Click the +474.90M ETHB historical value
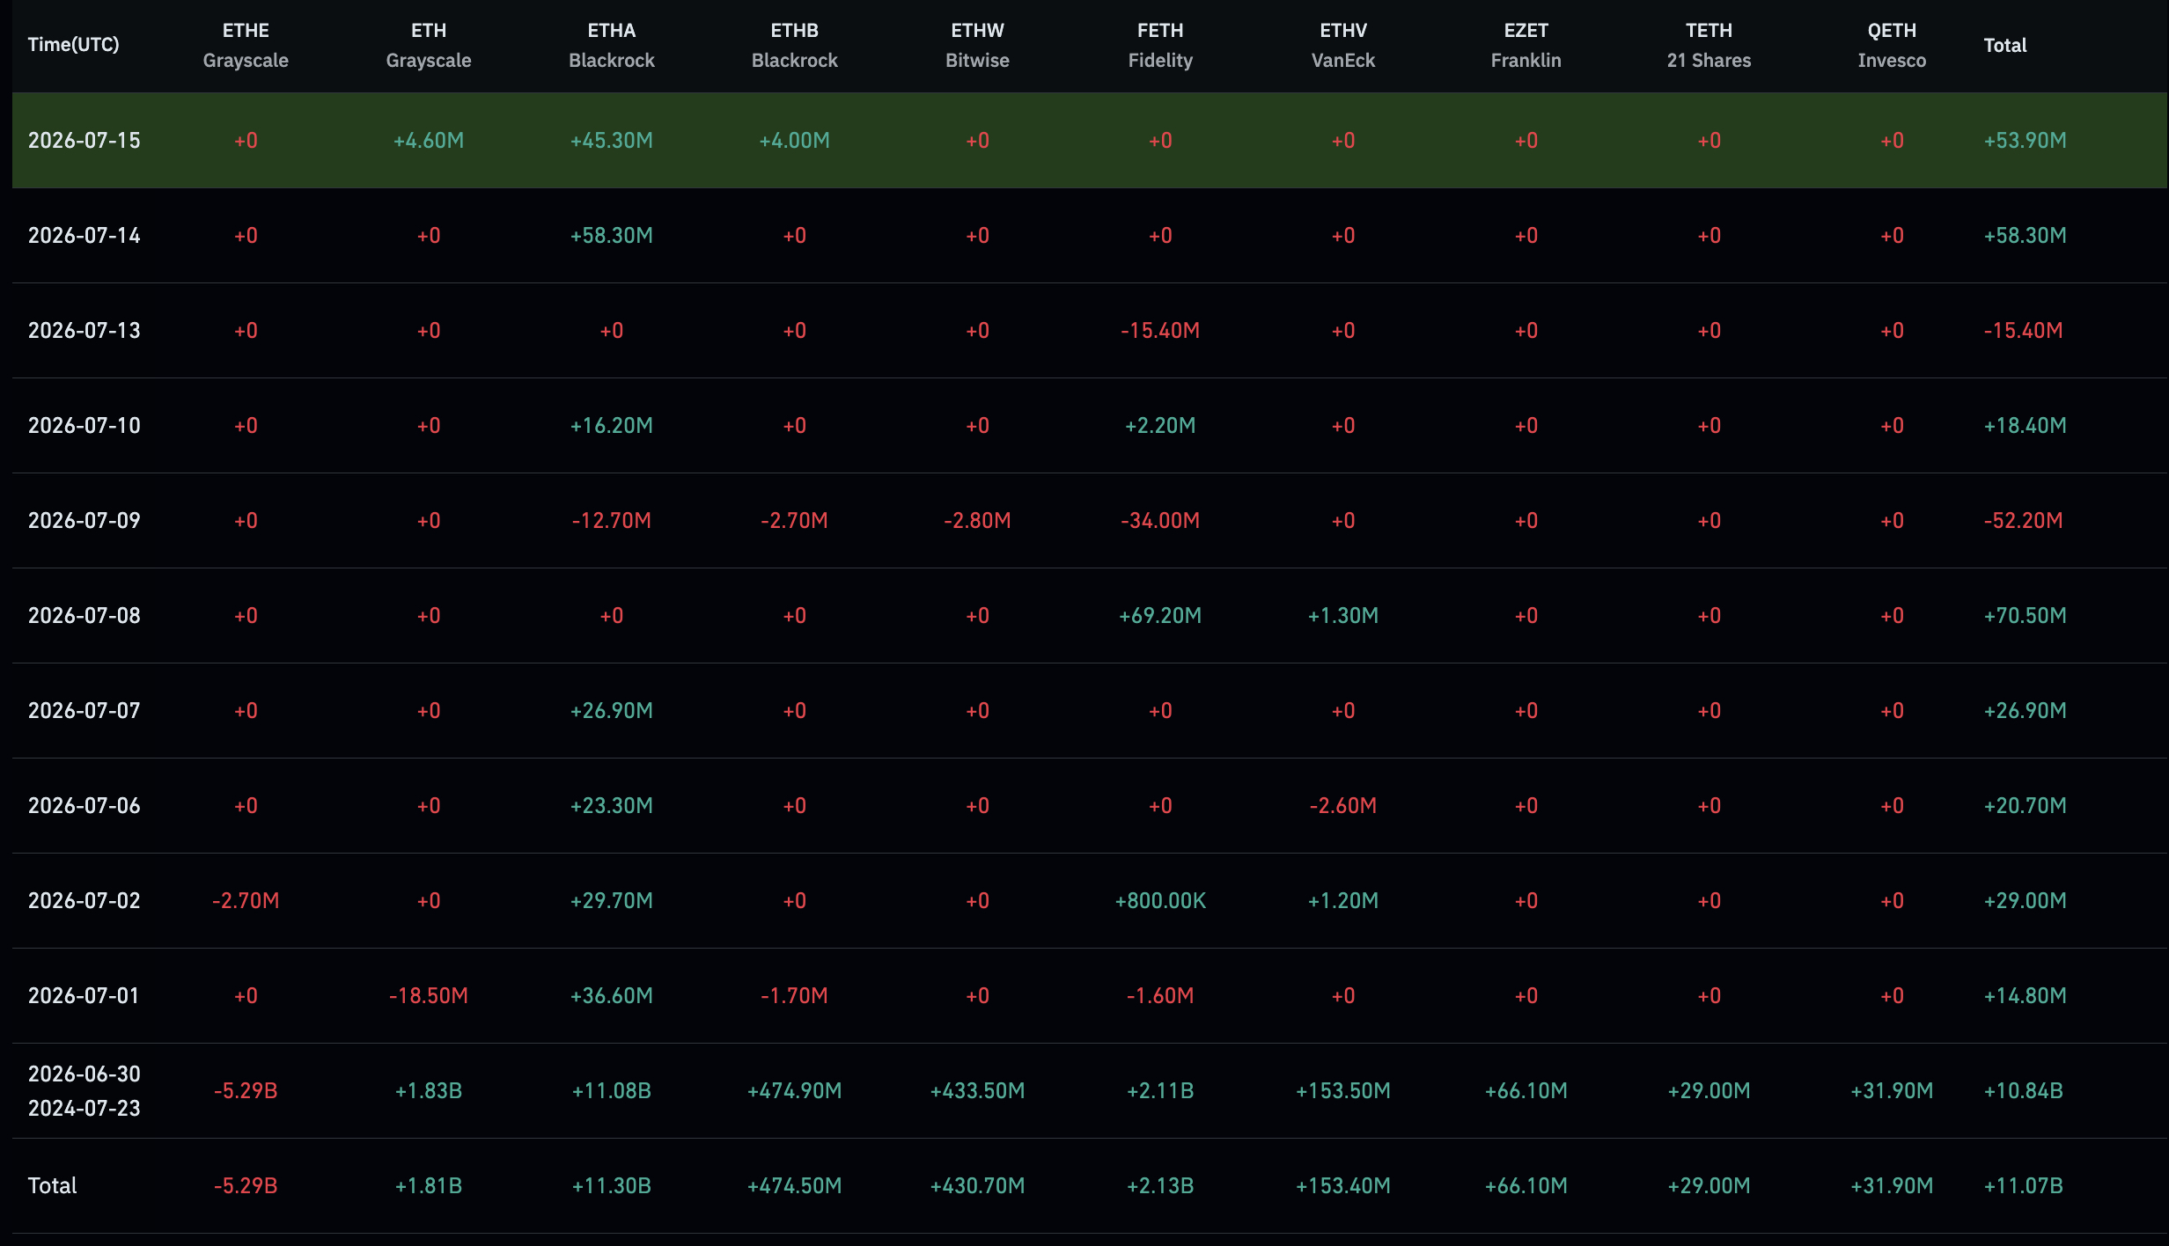Image resolution: width=2169 pixels, height=1246 pixels. click(x=795, y=1091)
